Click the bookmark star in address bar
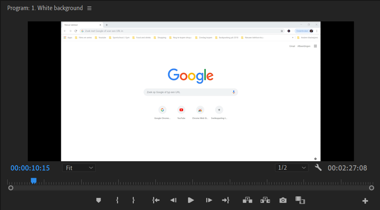The width and height of the screenshot is (380, 210). coord(282,31)
